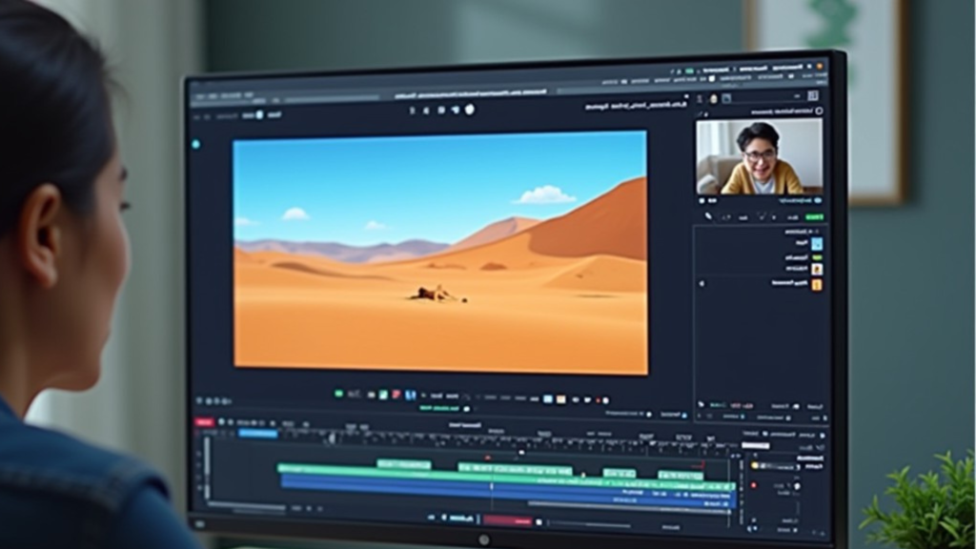Click the timeline horizontal scrollbar at bottom left
This screenshot has width=976, height=549.
click(x=247, y=505)
